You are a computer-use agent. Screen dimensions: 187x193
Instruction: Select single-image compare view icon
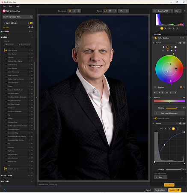pos(70,11)
